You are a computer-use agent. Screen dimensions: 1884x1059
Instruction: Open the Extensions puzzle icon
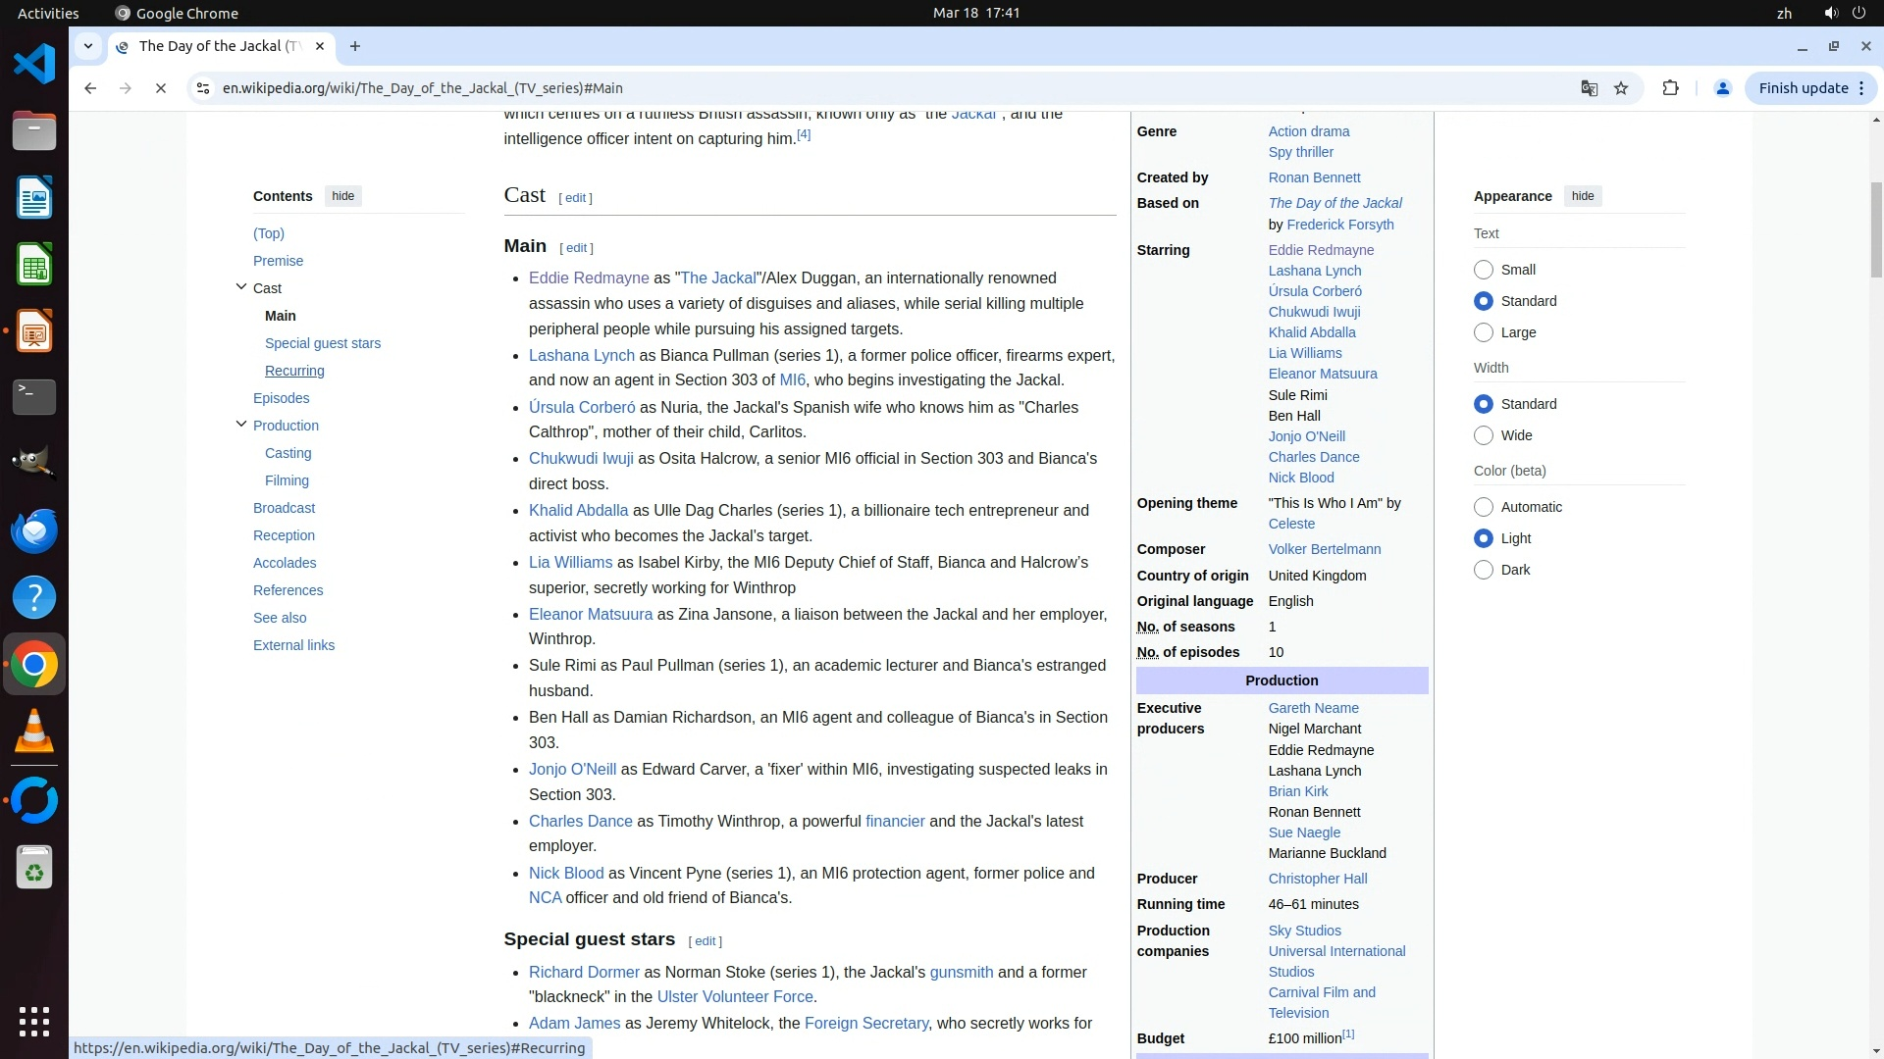pyautogui.click(x=1670, y=88)
